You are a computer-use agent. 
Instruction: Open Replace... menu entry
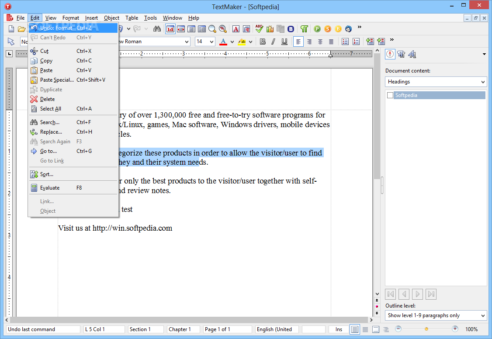(73, 132)
